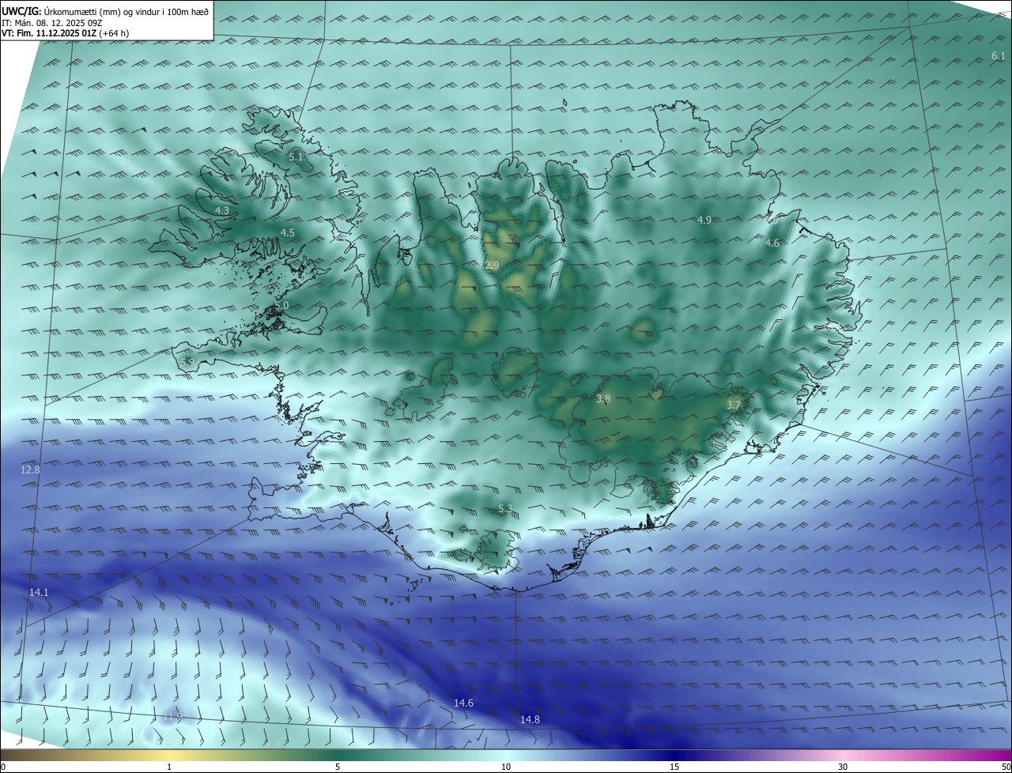1012x773 pixels.
Task: Click the '4.9' value label
Action: tap(704, 220)
